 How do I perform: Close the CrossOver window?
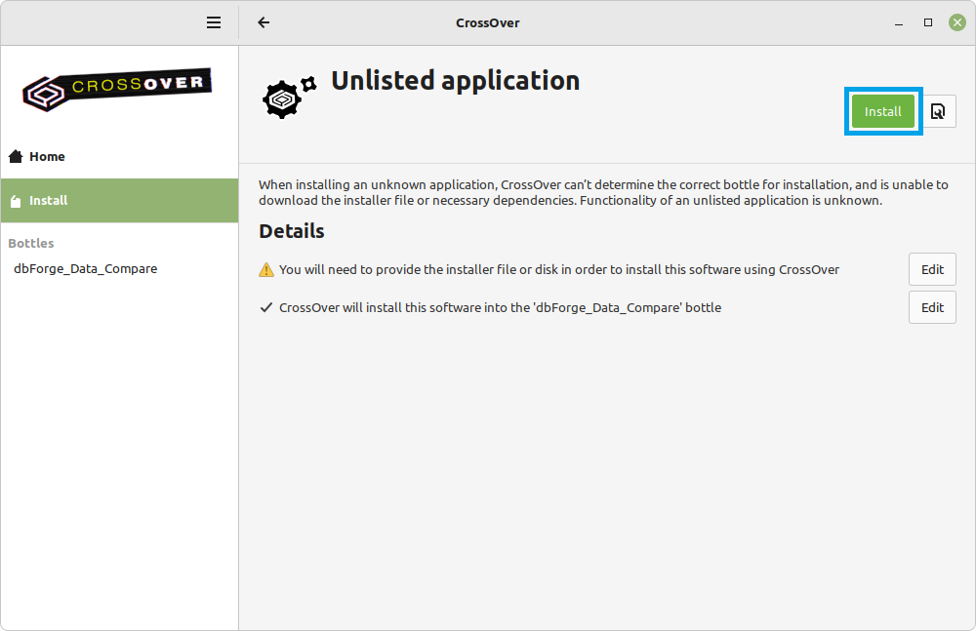point(957,22)
